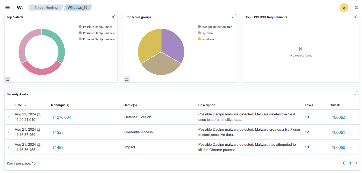Open Rule ID 100061 link
362x173 pixels.
tap(338, 132)
